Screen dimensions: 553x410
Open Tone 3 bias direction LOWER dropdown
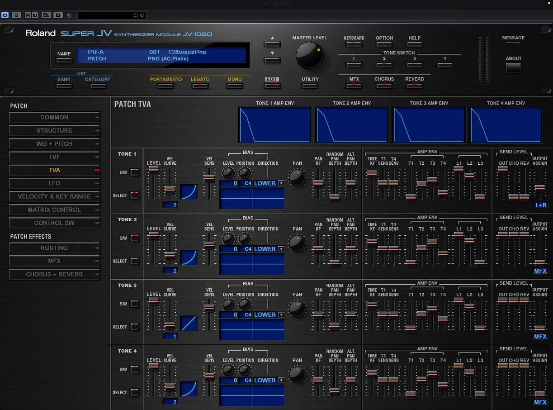click(x=269, y=315)
